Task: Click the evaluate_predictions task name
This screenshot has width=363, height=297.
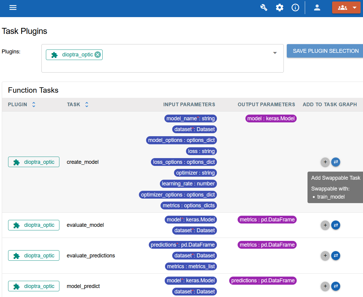Action: (91, 256)
